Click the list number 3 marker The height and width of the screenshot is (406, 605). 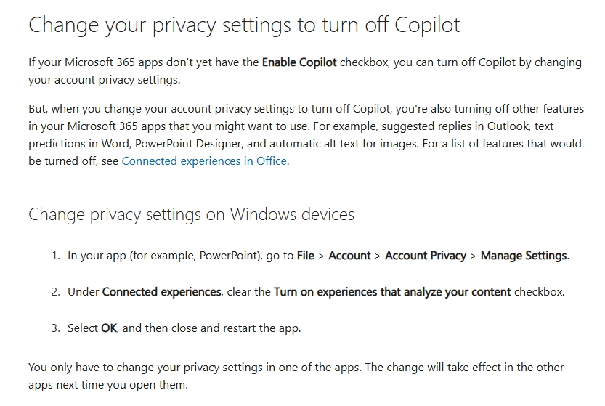coord(55,328)
